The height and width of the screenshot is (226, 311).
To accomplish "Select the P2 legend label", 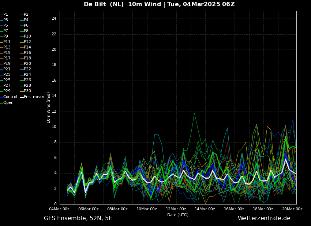I will pos(24,15).
